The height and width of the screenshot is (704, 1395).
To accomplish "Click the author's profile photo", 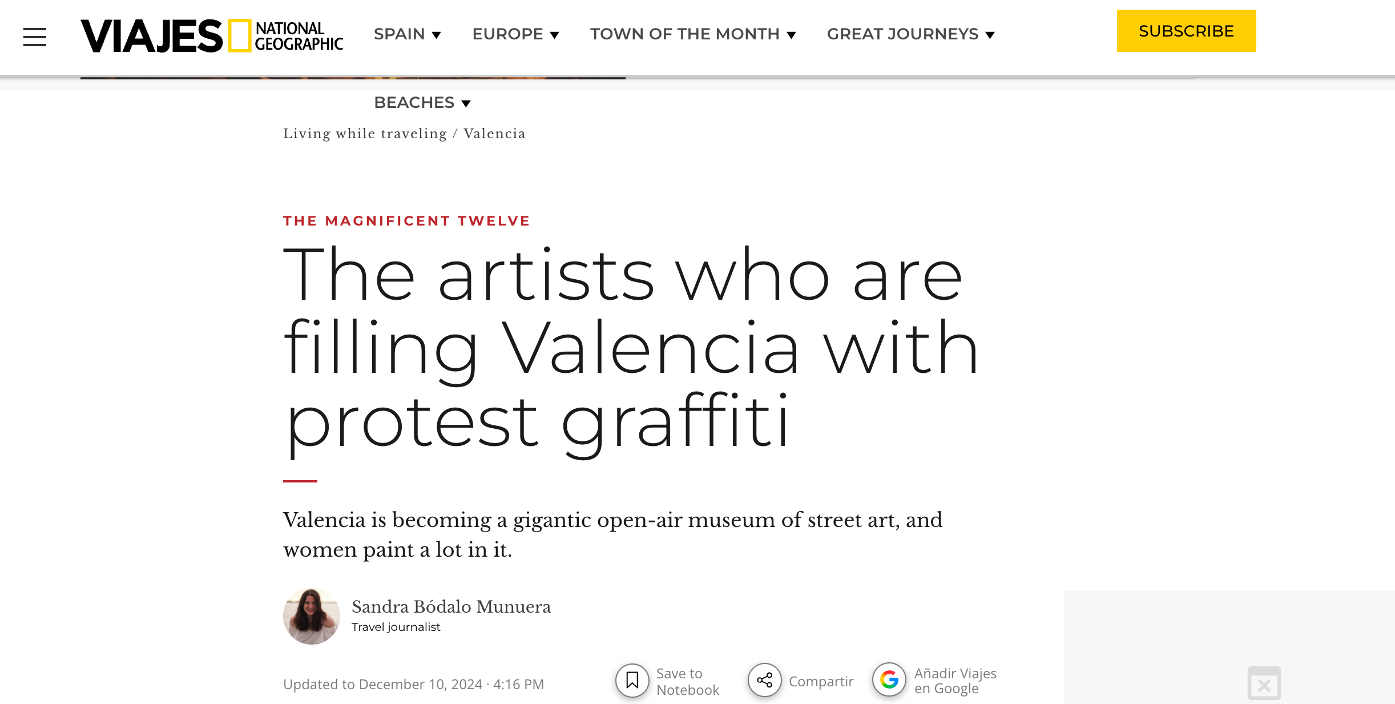I will point(312,616).
